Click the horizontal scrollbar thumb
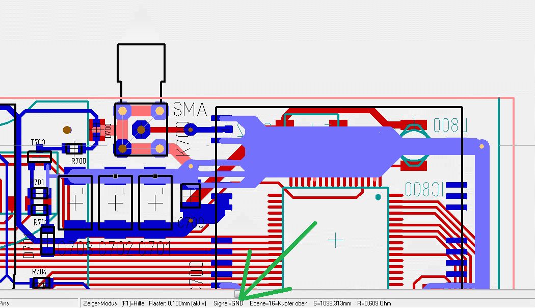The image size is (535, 308). [237, 294]
